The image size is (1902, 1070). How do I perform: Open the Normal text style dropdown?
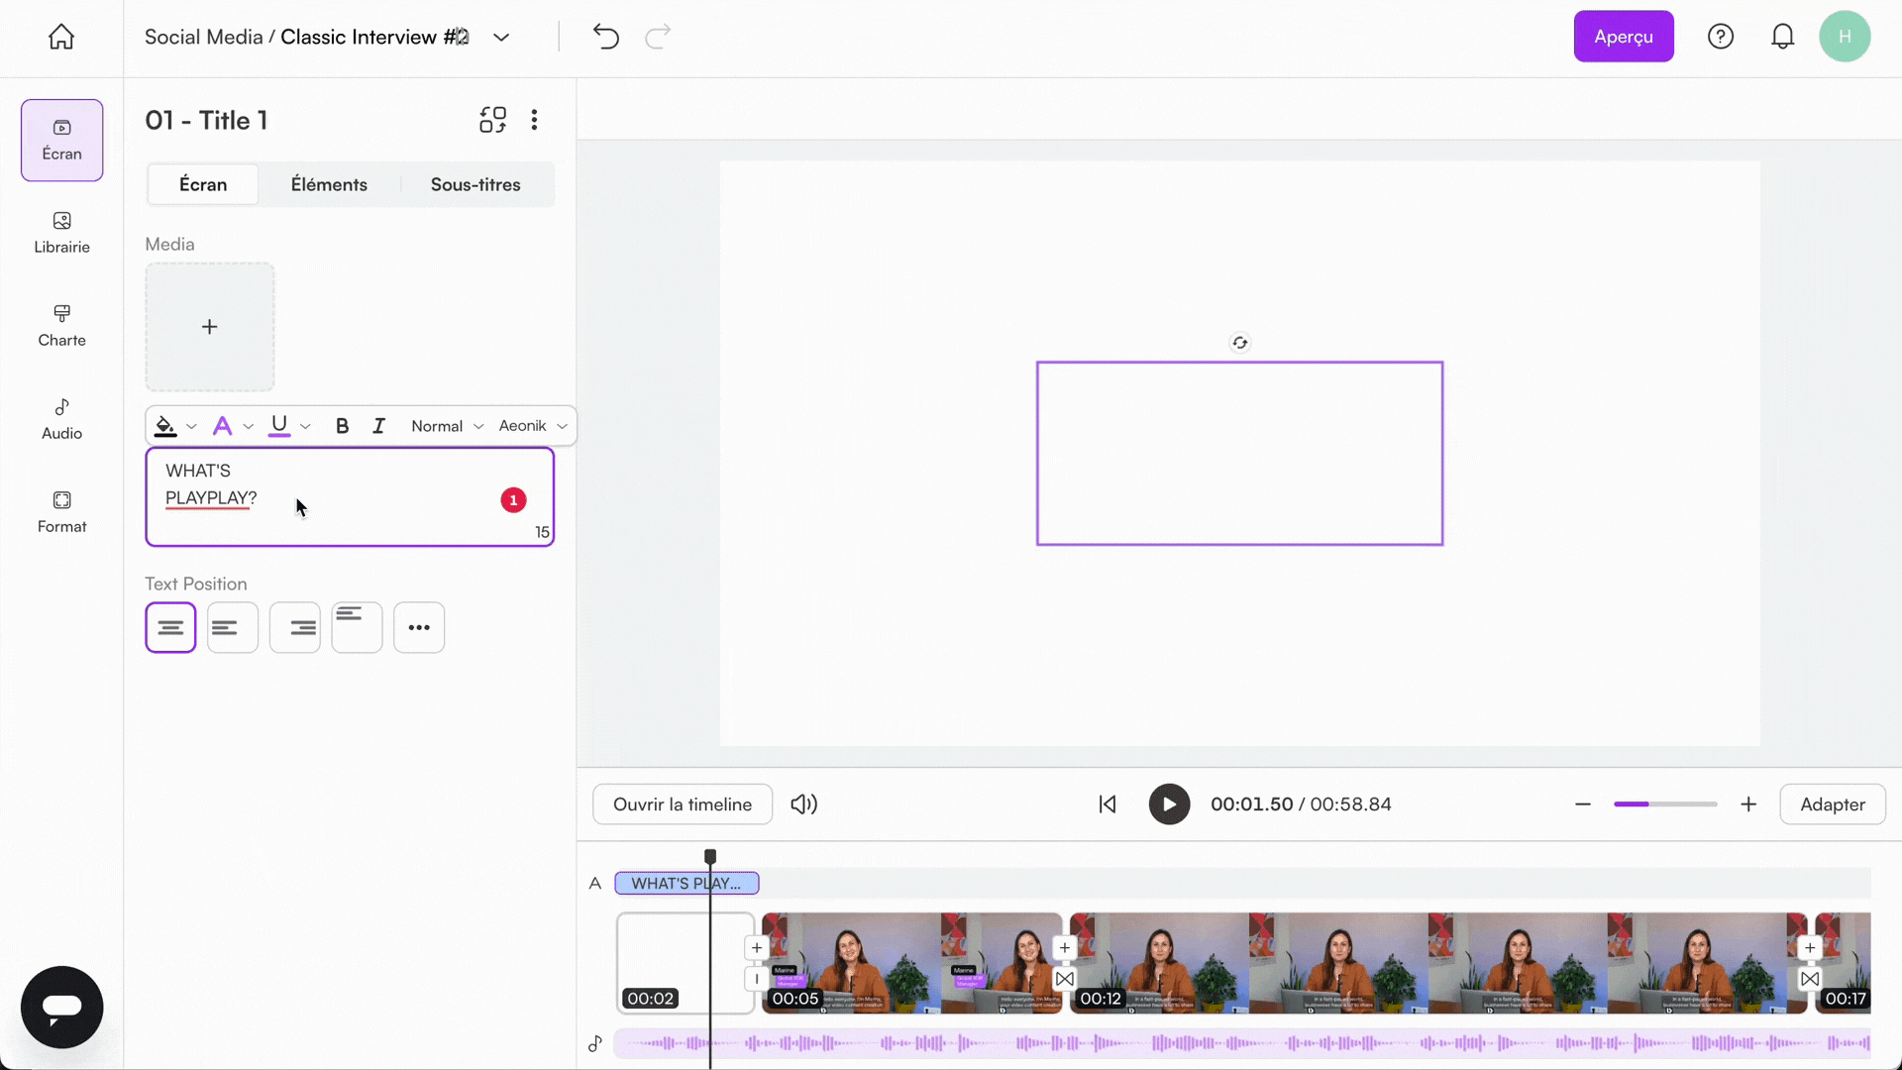[x=445, y=425]
